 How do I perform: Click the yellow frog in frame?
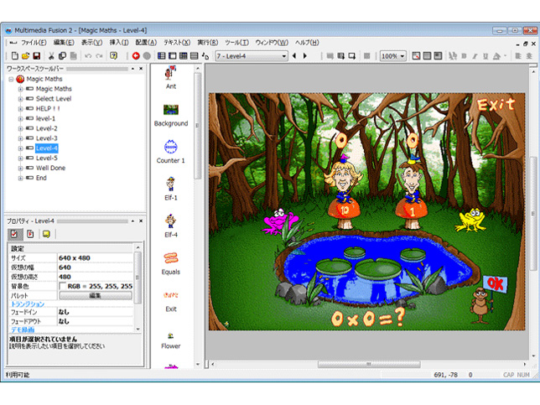(x=470, y=220)
